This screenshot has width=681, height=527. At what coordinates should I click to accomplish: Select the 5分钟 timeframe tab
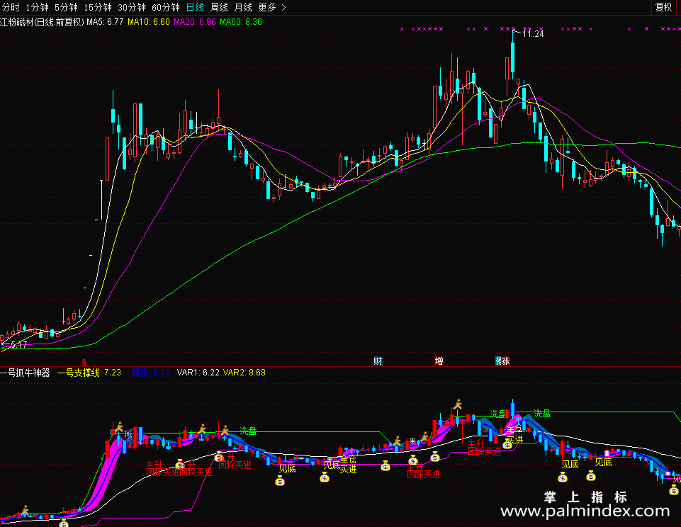(x=66, y=7)
